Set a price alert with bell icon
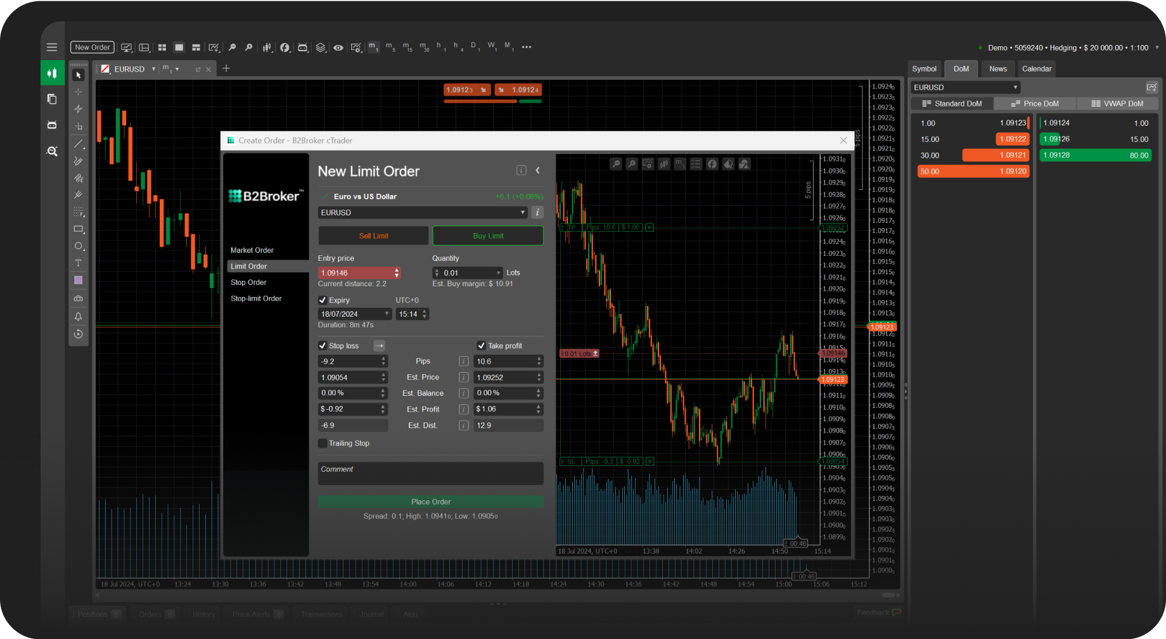The height and width of the screenshot is (639, 1166). (x=79, y=316)
